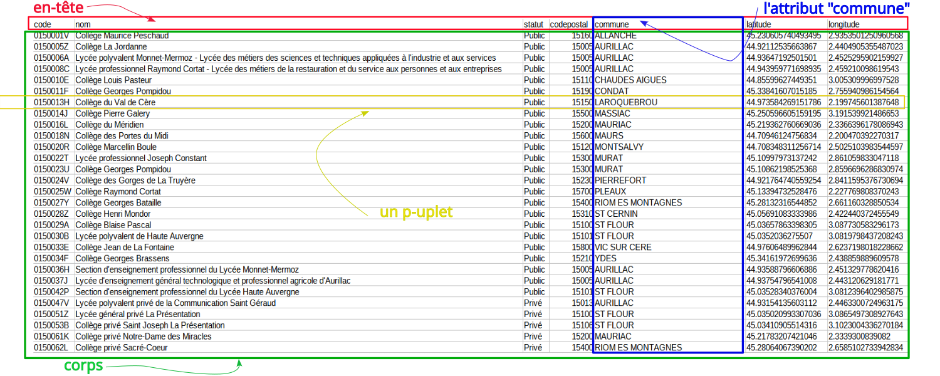Click the "statut" header cell
Screen dimensions: 940x376
[x=533, y=24]
